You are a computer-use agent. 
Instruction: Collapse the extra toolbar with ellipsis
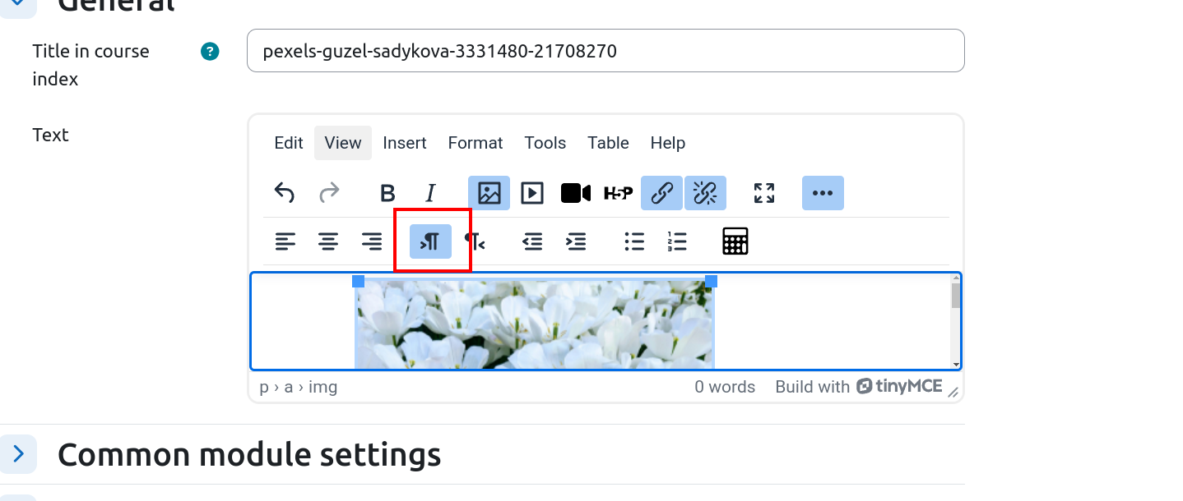pos(823,193)
